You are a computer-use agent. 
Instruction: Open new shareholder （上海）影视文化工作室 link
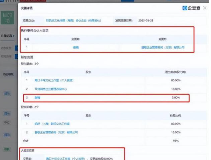[x=52, y=124]
